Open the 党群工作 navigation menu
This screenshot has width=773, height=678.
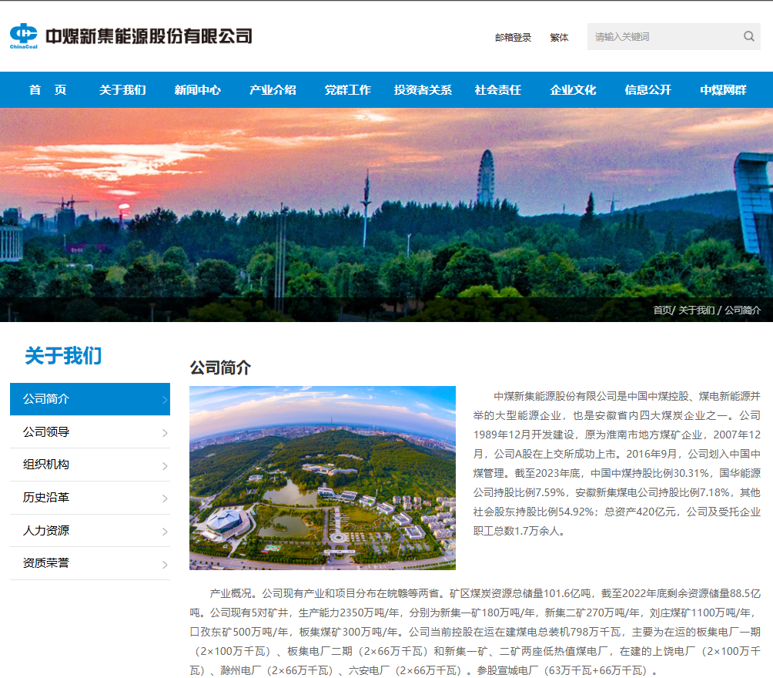347,90
